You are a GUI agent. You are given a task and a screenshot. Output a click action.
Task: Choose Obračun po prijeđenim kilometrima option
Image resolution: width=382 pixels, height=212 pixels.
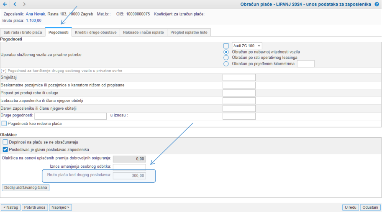226,64
